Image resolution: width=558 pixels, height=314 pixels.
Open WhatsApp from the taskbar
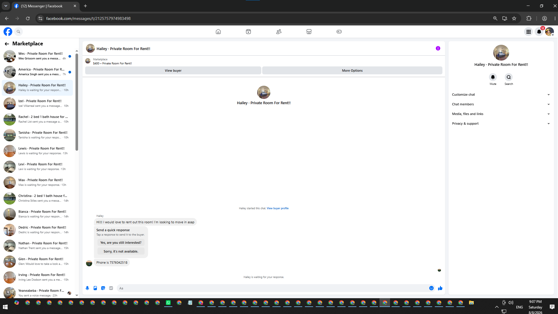click(x=168, y=303)
